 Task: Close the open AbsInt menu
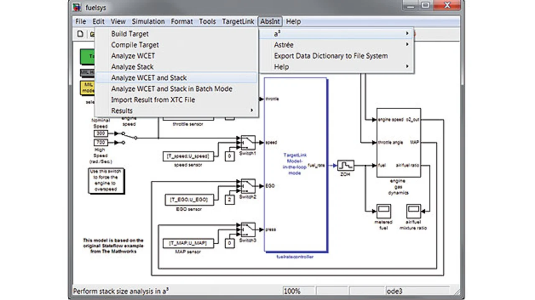270,21
